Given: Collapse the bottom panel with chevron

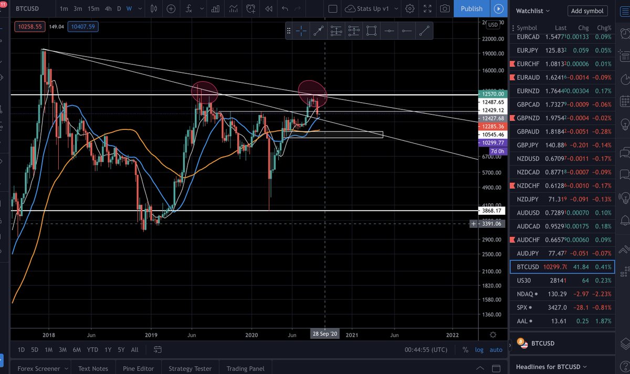Looking at the screenshot, I should [x=480, y=368].
